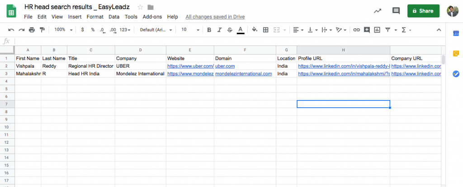
Task: Open the more formats 123 dropdown
Action: click(125, 30)
